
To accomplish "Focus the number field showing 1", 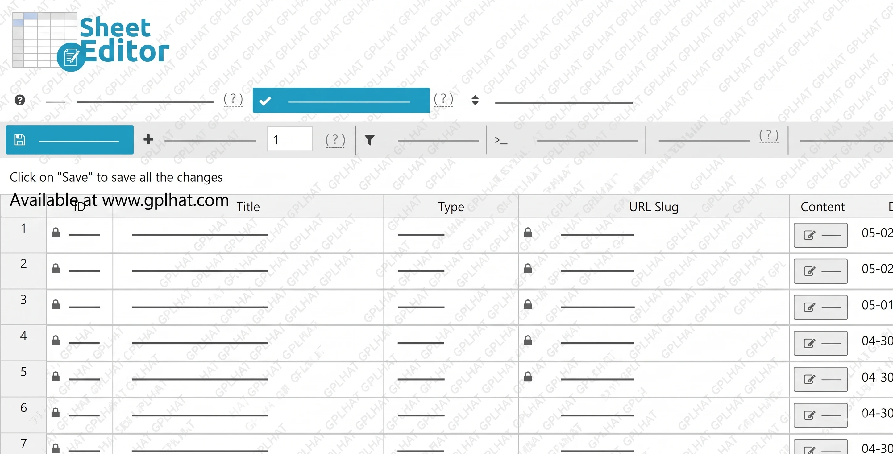I will tap(290, 139).
